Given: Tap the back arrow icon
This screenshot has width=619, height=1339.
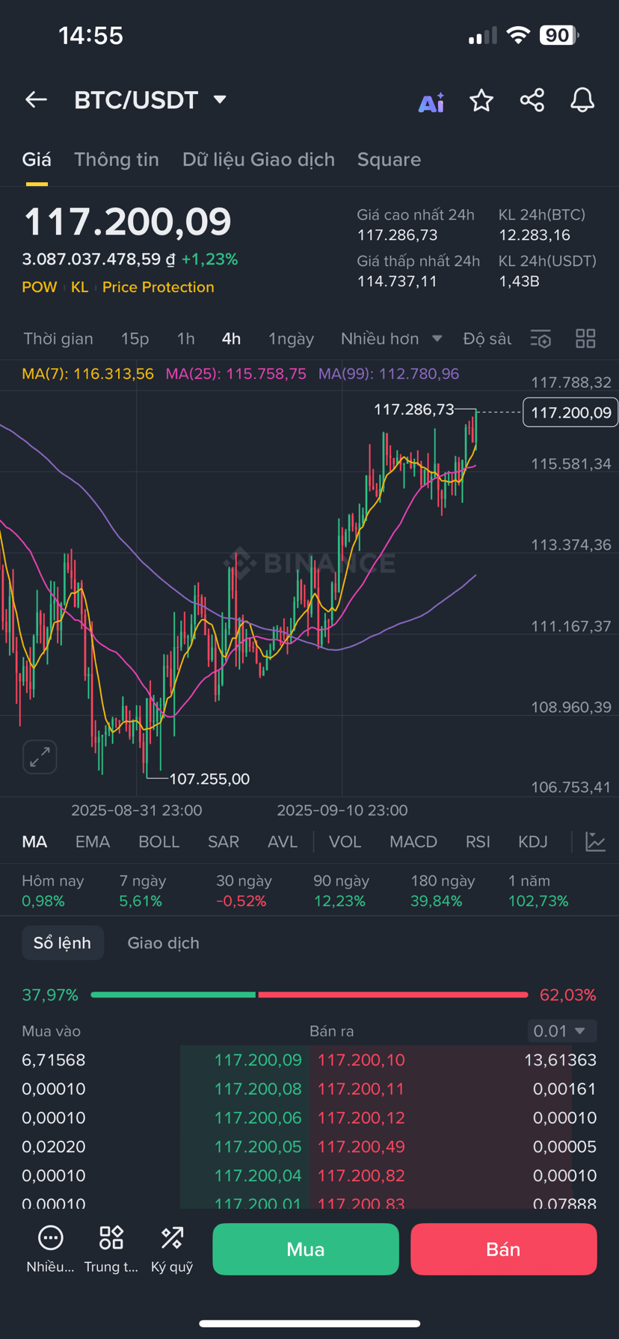Looking at the screenshot, I should pos(36,99).
